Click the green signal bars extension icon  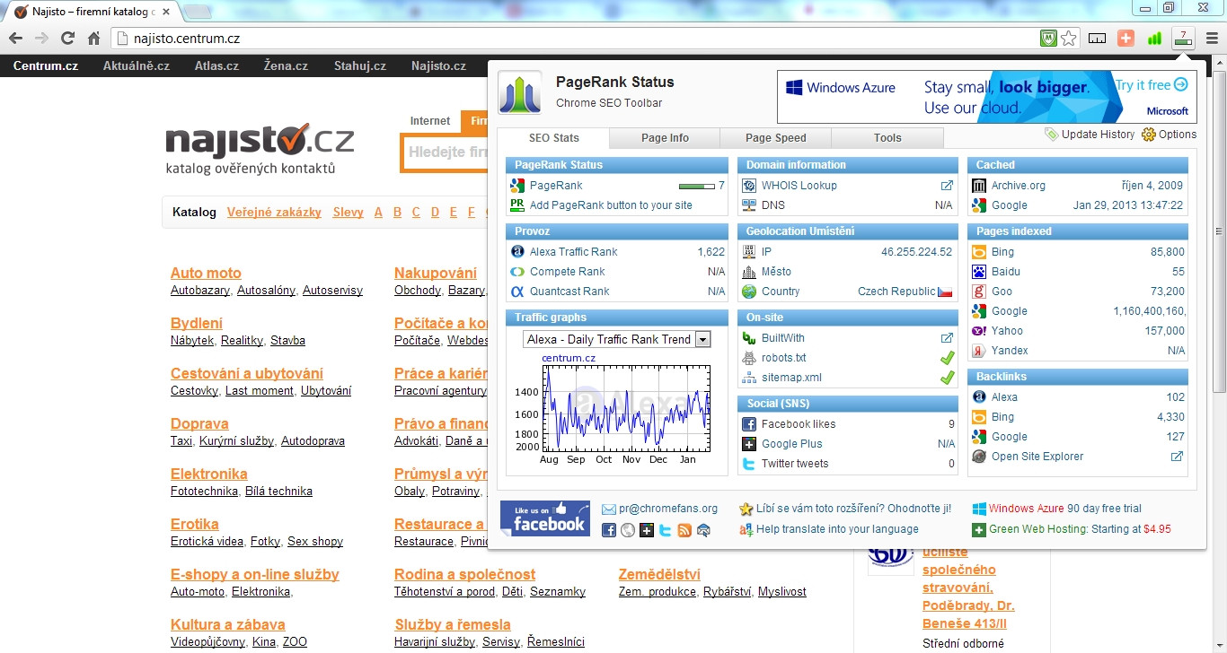point(1154,39)
